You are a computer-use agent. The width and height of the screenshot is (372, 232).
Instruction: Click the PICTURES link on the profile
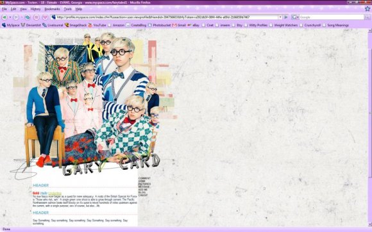pos(144,184)
